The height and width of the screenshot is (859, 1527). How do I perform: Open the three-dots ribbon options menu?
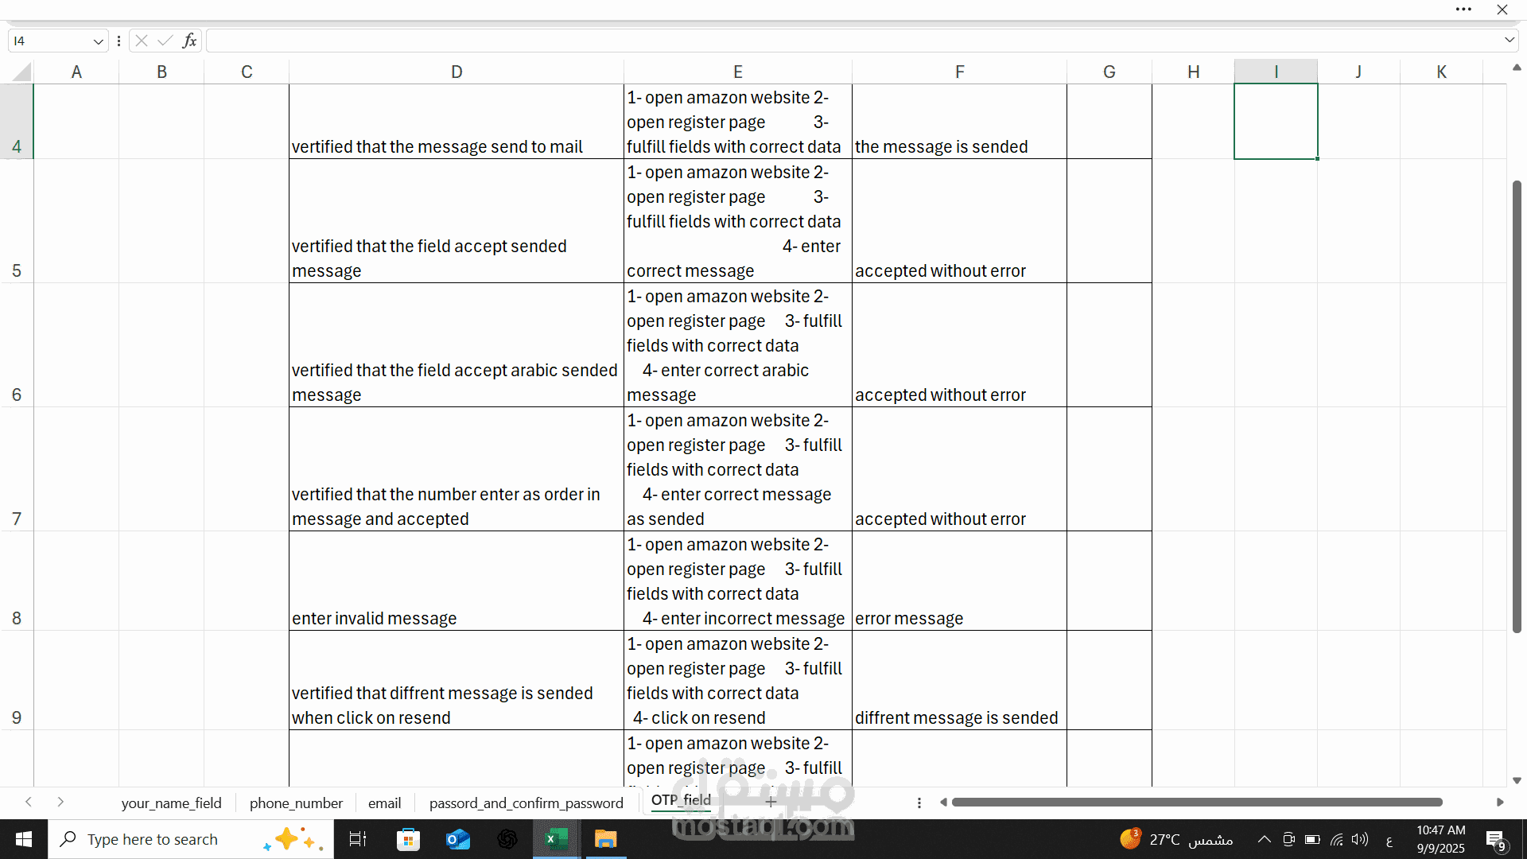pyautogui.click(x=1463, y=10)
